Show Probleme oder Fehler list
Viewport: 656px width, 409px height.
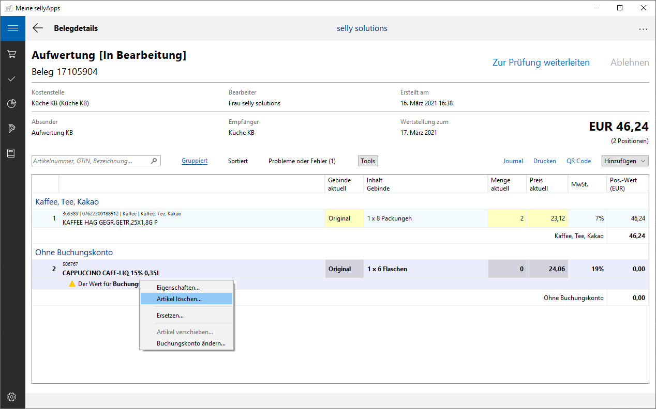[x=302, y=161]
